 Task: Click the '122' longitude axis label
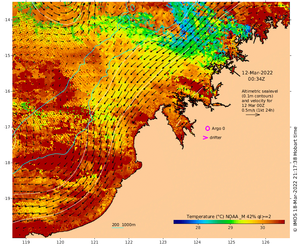coord(129,242)
